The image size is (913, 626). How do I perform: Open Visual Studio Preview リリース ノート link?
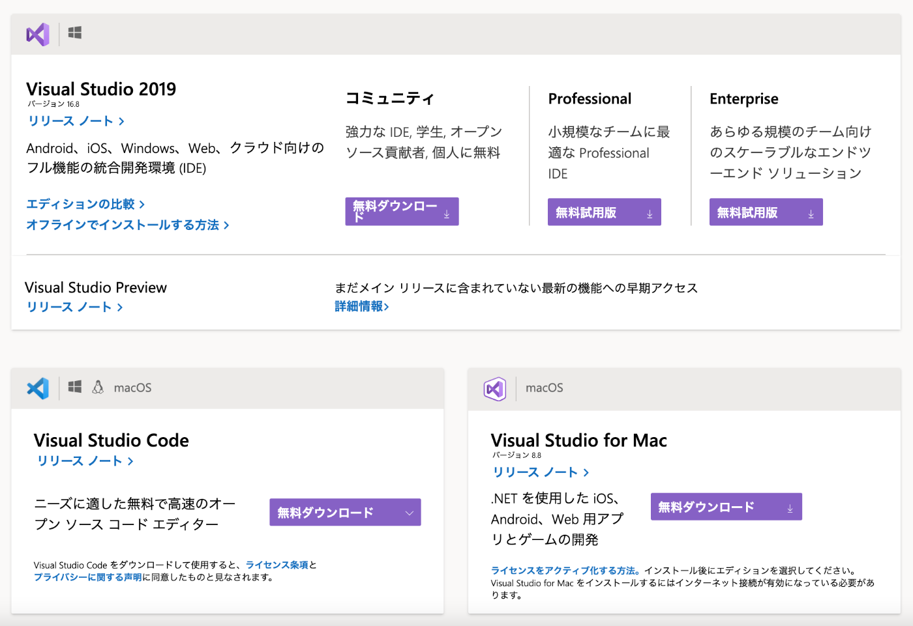(x=74, y=307)
